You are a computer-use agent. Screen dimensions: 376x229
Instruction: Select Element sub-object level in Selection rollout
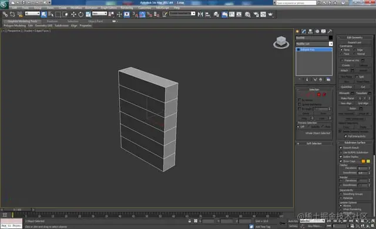pyautogui.click(x=324, y=95)
